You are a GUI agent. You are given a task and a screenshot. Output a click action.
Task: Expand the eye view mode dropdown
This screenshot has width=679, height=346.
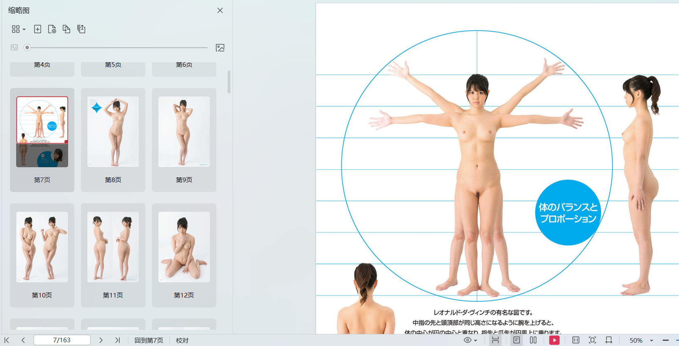(x=471, y=340)
